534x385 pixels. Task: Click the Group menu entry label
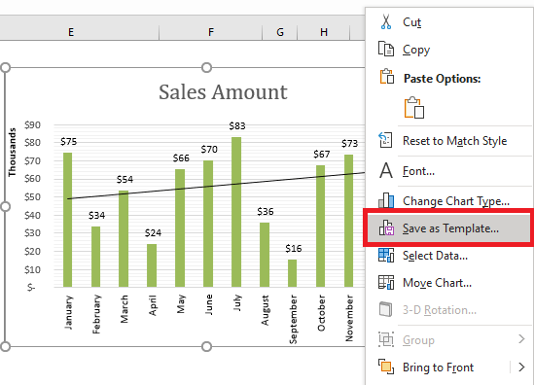(418, 340)
